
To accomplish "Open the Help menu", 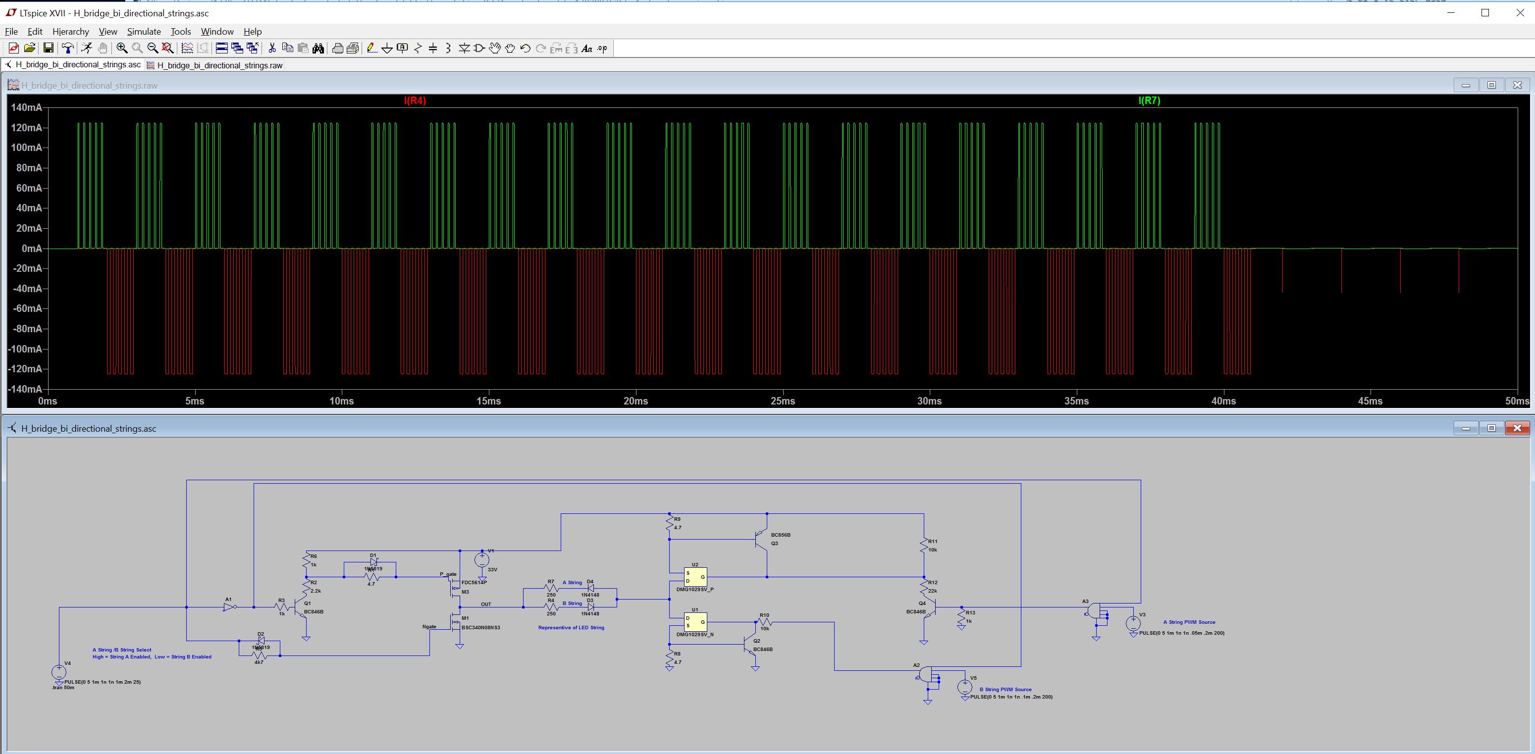I will [x=253, y=32].
